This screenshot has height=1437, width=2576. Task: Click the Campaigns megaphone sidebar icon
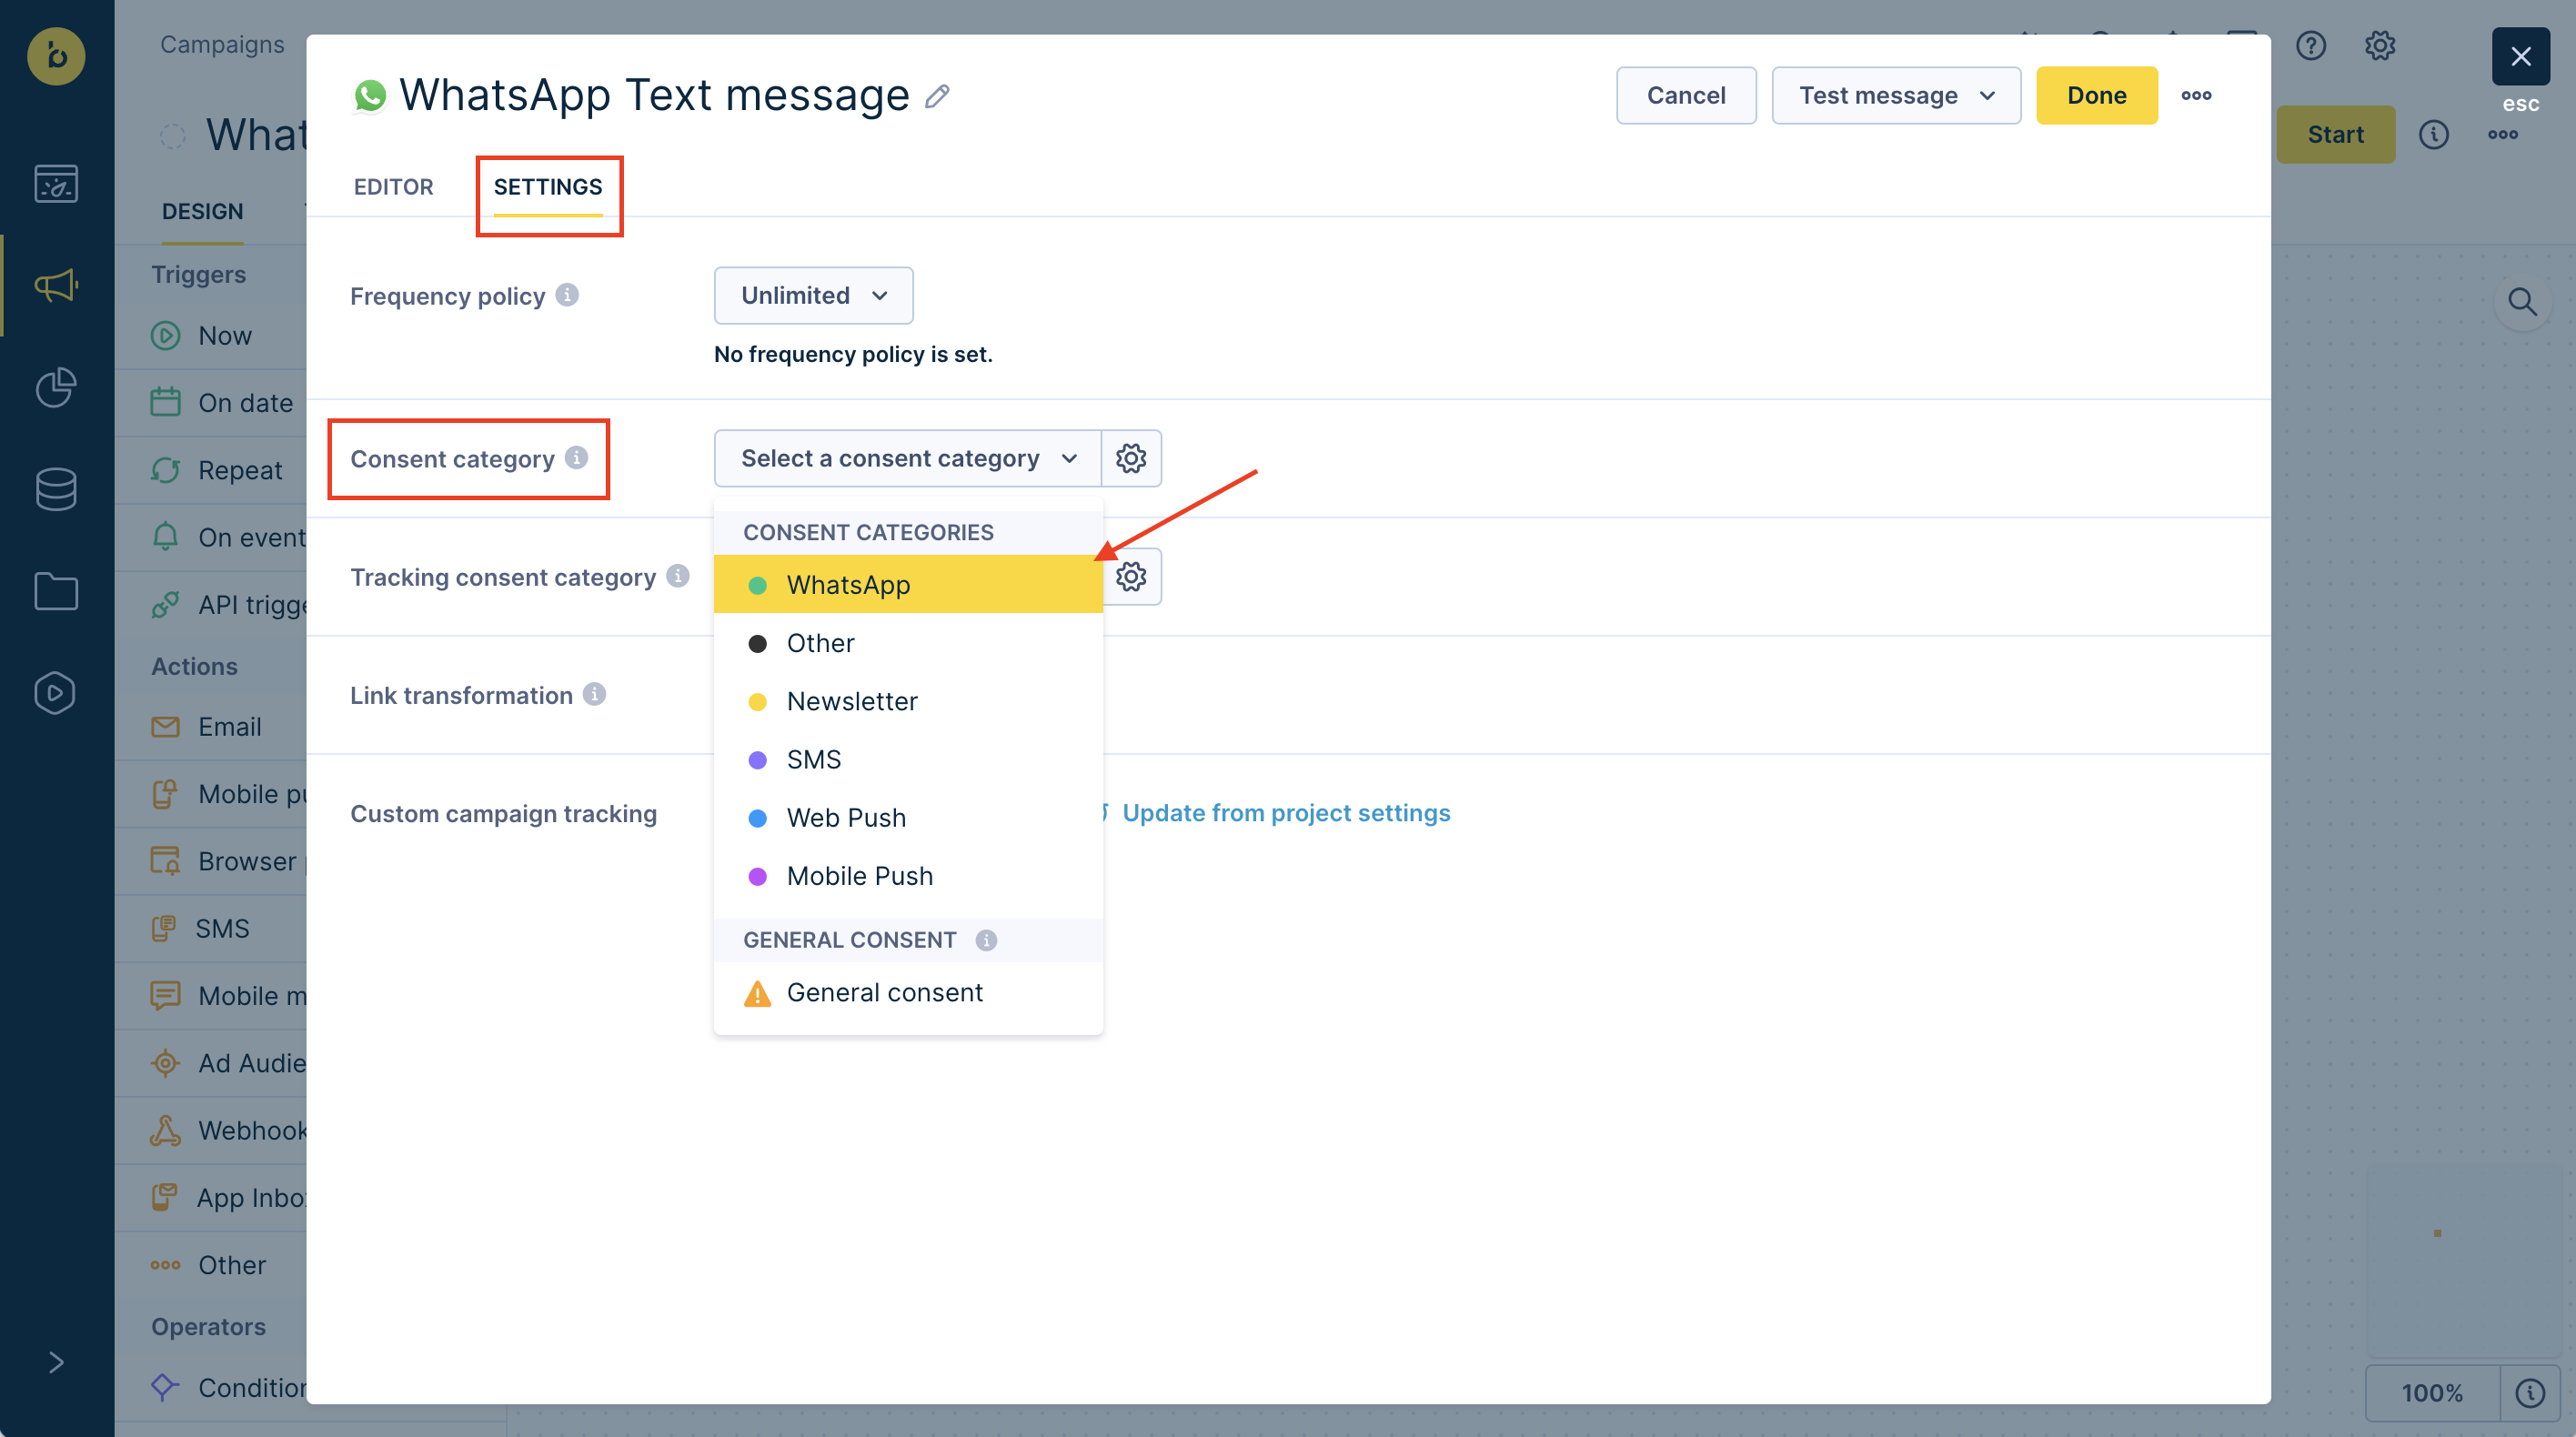pos(56,286)
